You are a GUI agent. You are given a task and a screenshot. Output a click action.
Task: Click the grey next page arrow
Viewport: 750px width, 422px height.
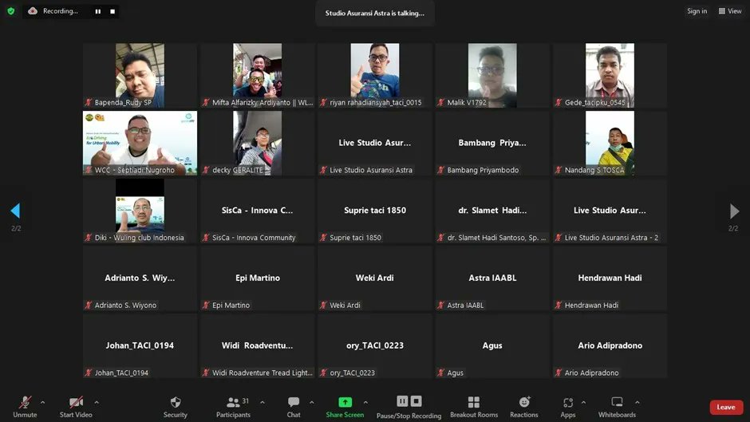pyautogui.click(x=734, y=211)
